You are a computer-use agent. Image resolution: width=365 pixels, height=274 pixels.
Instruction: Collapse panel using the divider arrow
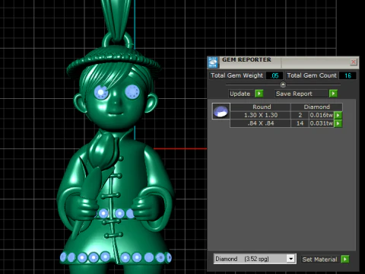point(283,84)
